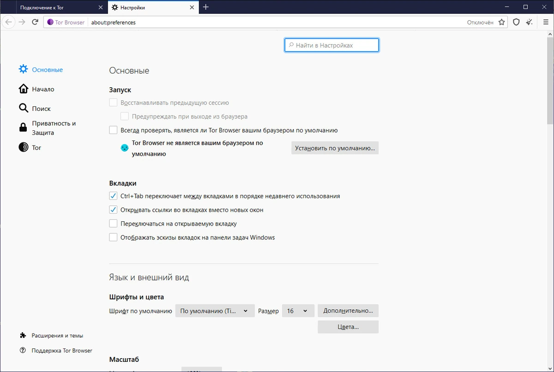Click the sad face default browser icon
The image size is (554, 372).
click(x=124, y=147)
